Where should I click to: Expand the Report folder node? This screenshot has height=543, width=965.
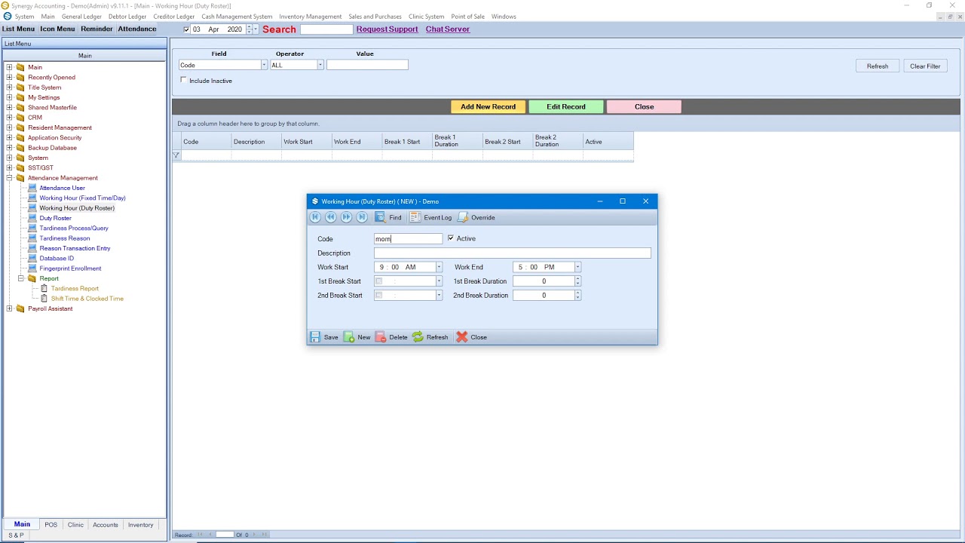point(20,278)
